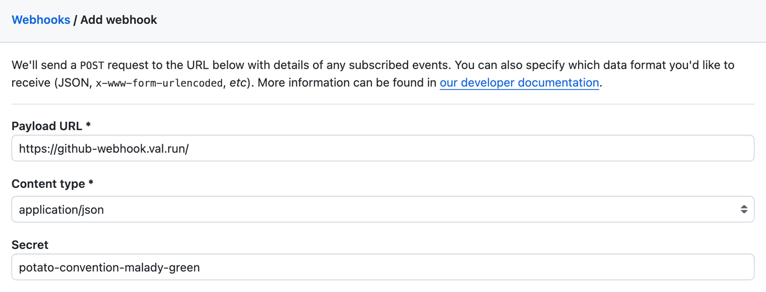Click the x-www-form-urlencoded code text
Viewport: 766px width, 292px height.
[159, 83]
